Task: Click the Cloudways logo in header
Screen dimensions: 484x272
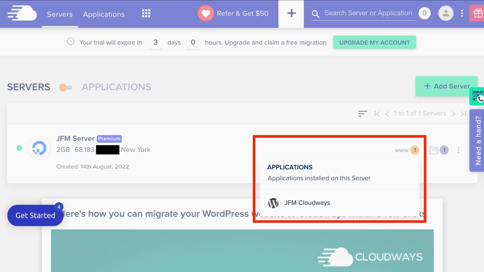Action: (22, 13)
